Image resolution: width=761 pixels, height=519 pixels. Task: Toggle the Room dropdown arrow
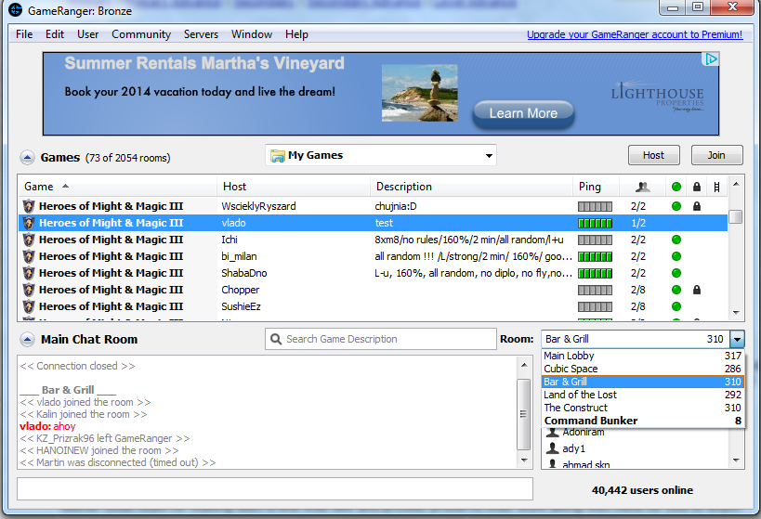[x=737, y=339]
